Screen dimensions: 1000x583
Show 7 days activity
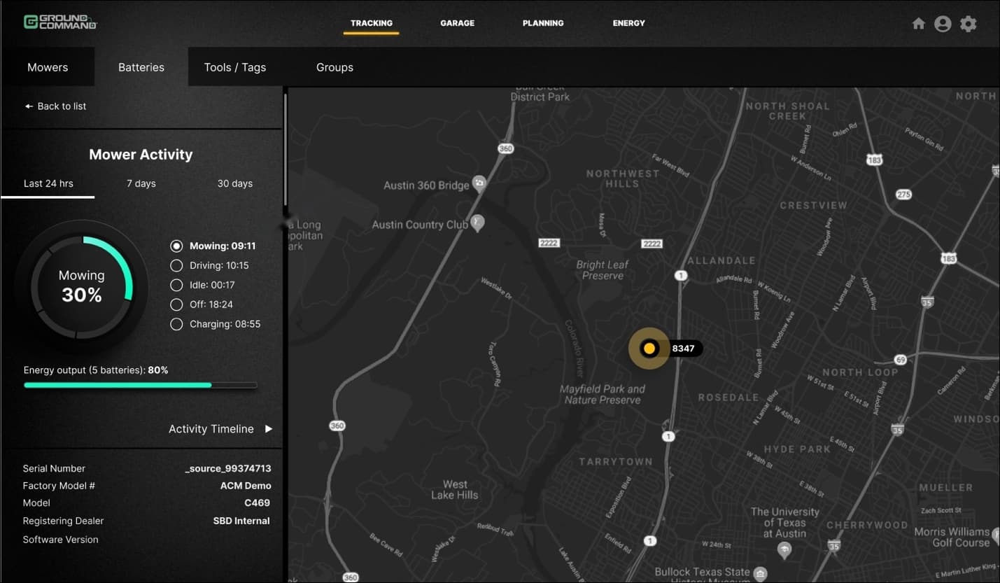[141, 183]
